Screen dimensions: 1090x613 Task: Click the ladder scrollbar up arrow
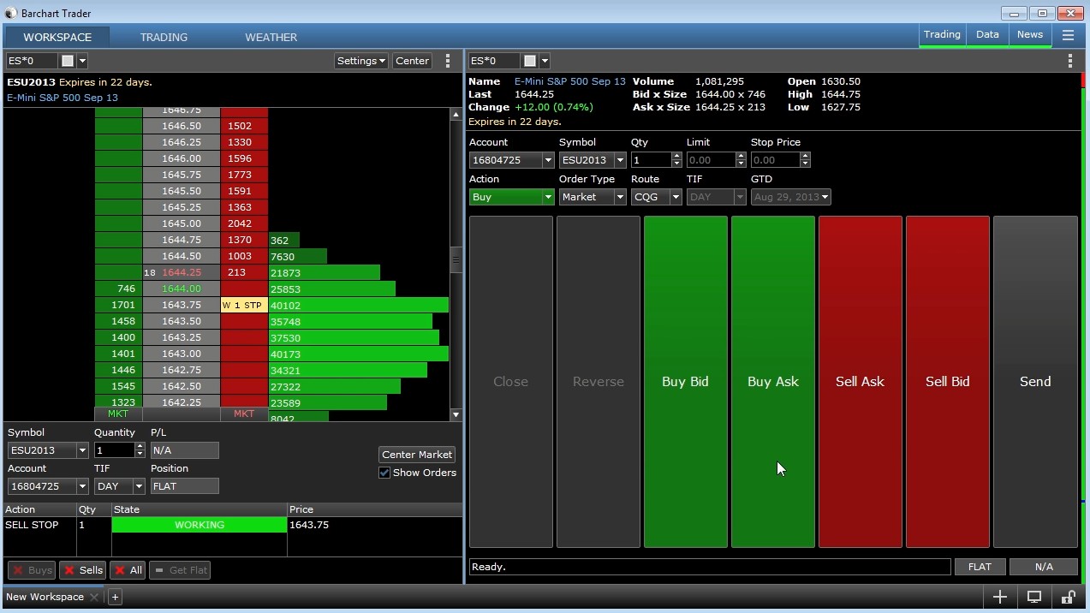[x=456, y=114]
